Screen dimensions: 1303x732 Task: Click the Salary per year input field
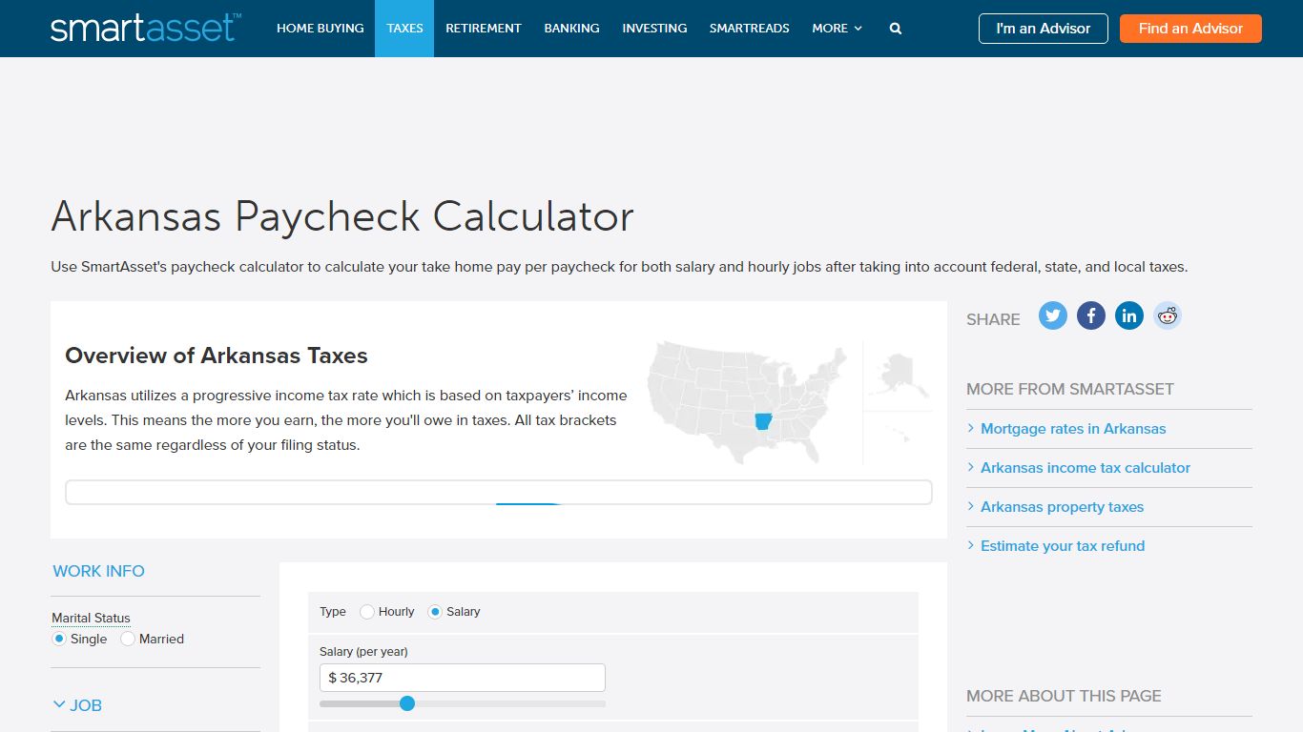463,678
